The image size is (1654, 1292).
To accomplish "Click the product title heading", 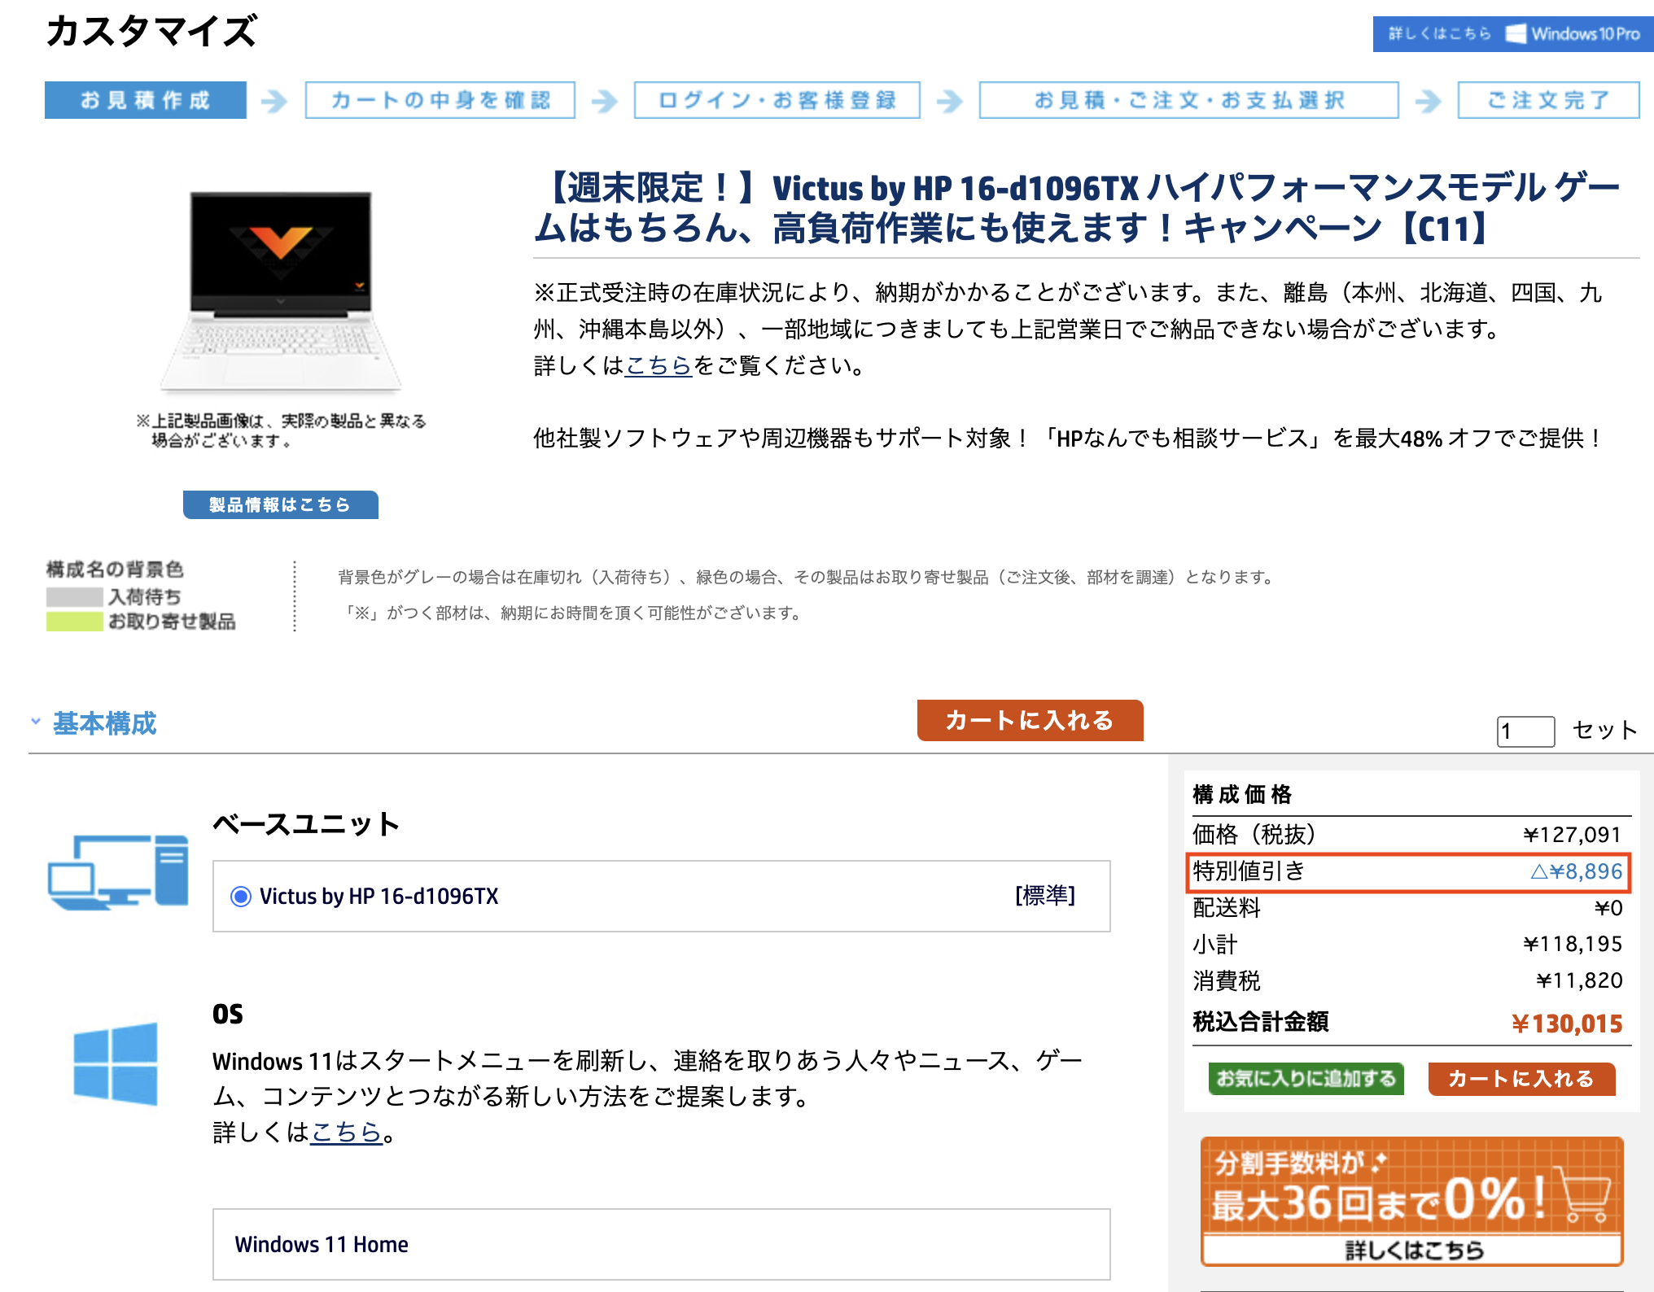I will point(1079,208).
